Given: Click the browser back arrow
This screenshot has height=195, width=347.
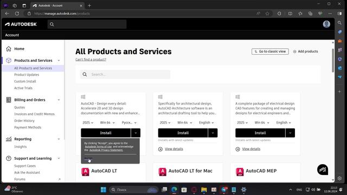Looking at the screenshot, I should point(7,14).
